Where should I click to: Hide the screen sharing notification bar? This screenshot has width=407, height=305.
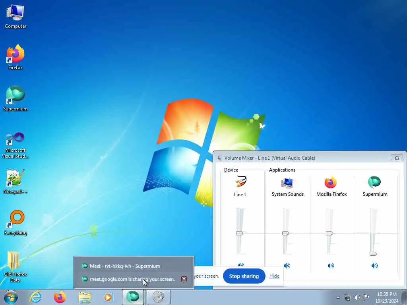274,276
